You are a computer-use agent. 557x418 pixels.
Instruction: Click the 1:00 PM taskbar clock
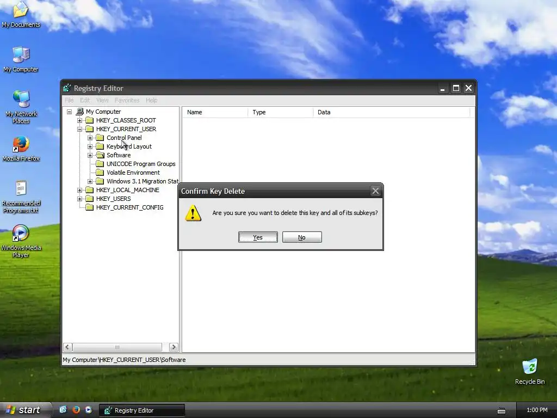tap(537, 410)
